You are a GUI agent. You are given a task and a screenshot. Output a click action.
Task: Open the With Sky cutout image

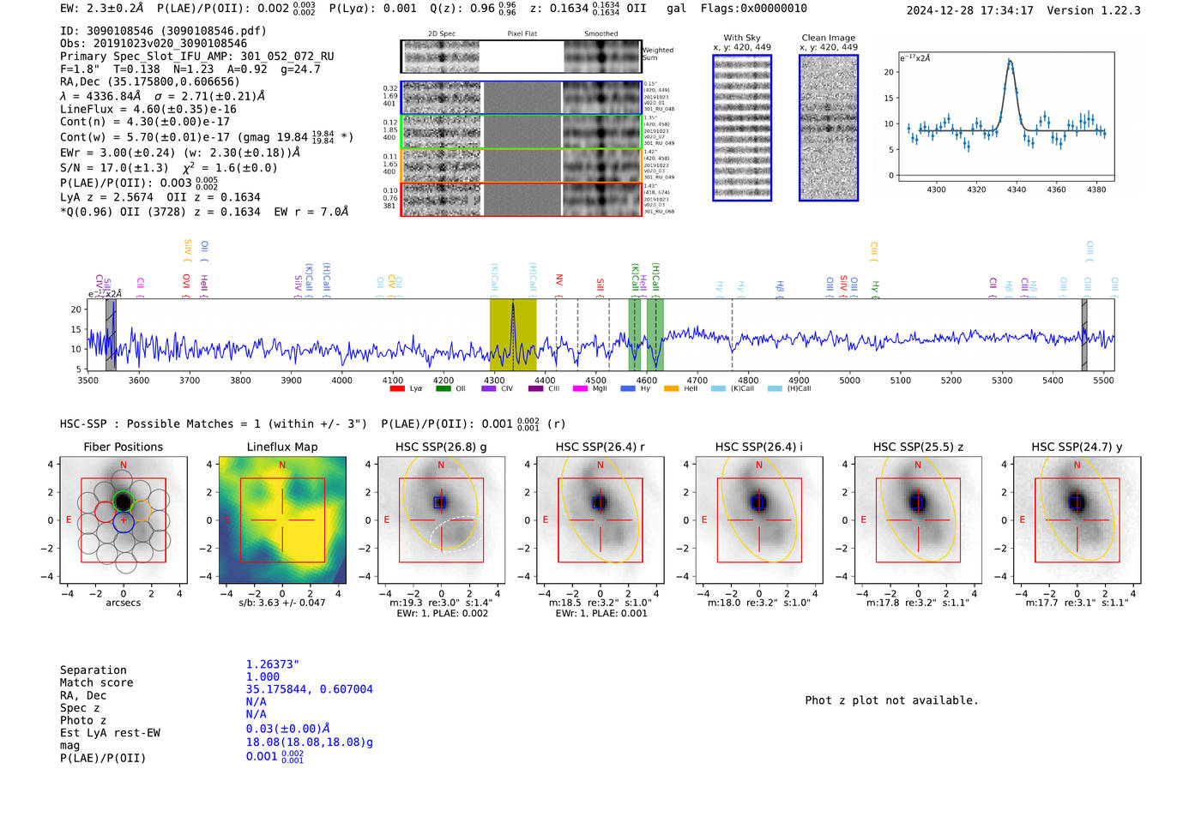(742, 128)
